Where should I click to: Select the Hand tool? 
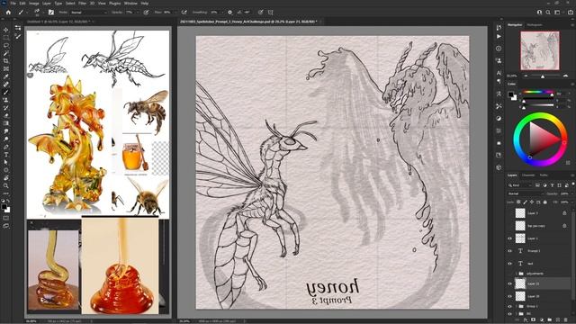pos(6,178)
